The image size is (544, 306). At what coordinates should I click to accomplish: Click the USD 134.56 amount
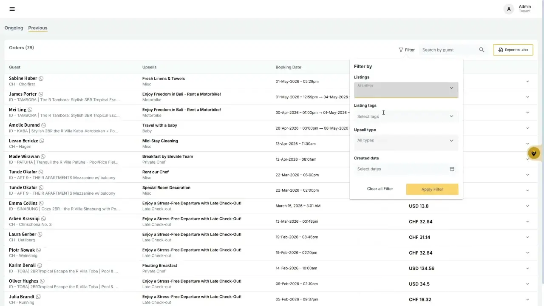[422, 268]
